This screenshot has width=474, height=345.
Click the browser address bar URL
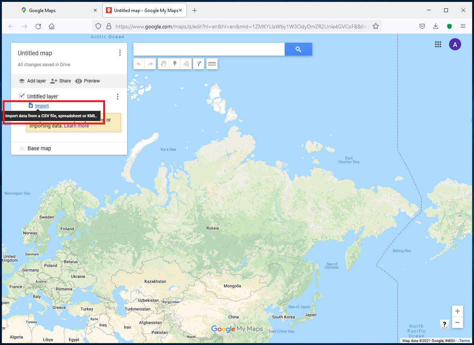tap(242, 26)
